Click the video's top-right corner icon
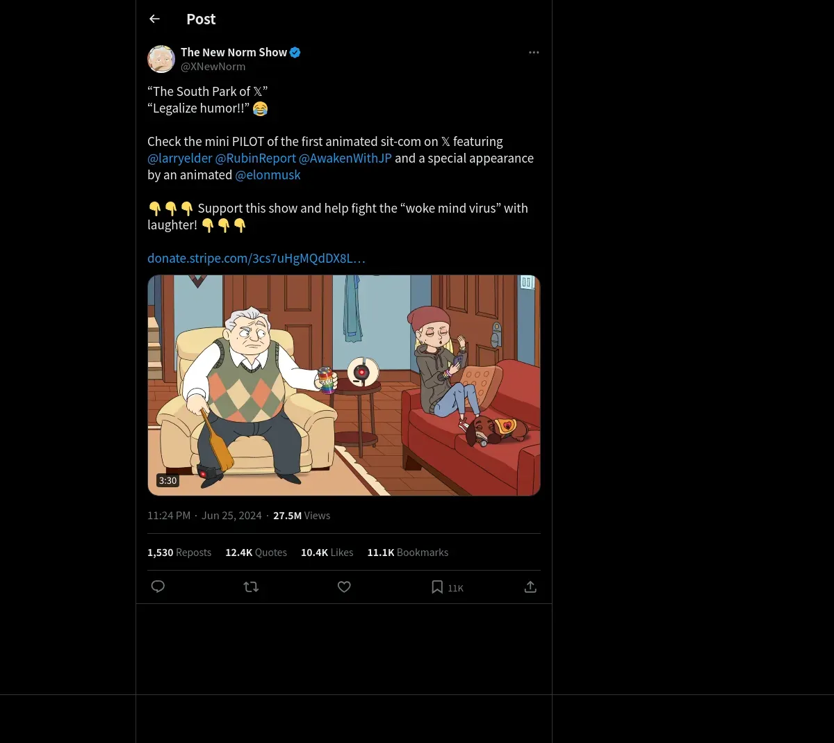 pyautogui.click(x=527, y=282)
